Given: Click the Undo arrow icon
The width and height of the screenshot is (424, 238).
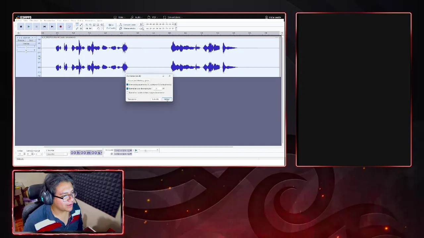Looking at the screenshot, I should pyautogui.click(x=98, y=28).
